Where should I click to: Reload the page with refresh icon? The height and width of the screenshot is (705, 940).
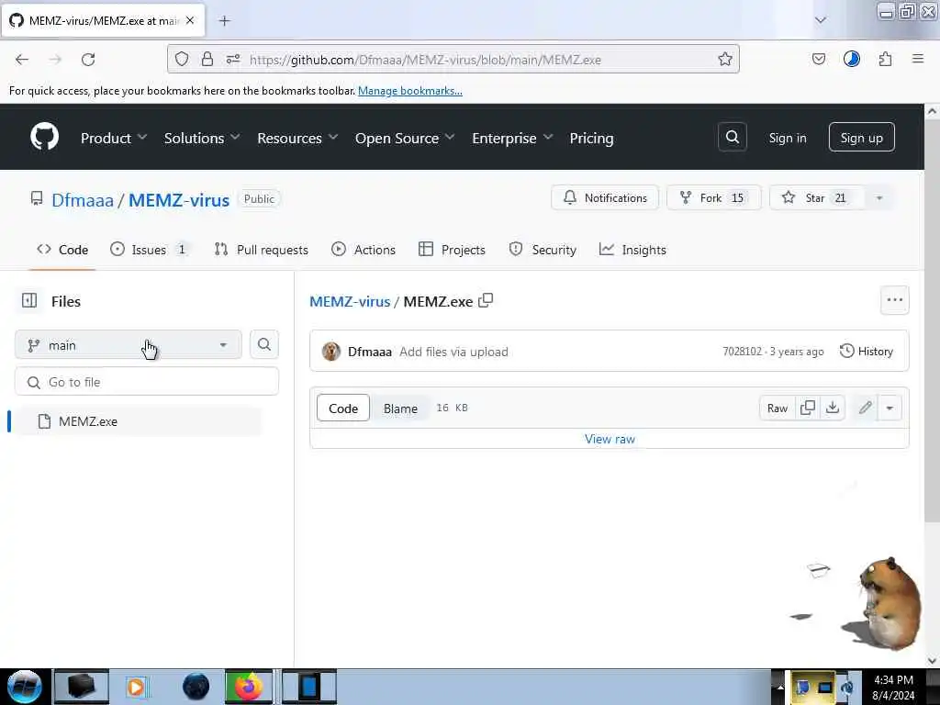coord(88,60)
